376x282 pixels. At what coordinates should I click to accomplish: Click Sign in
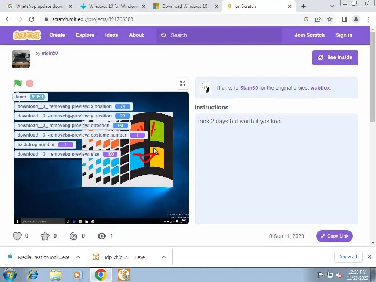pyautogui.click(x=344, y=35)
